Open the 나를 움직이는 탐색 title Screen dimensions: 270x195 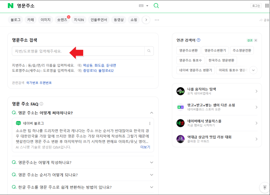tap(202, 89)
